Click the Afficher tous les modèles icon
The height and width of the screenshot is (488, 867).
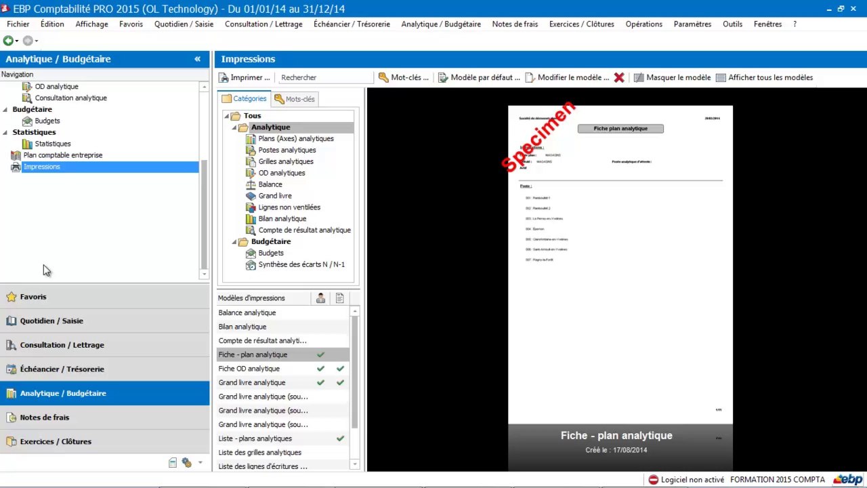(x=721, y=77)
